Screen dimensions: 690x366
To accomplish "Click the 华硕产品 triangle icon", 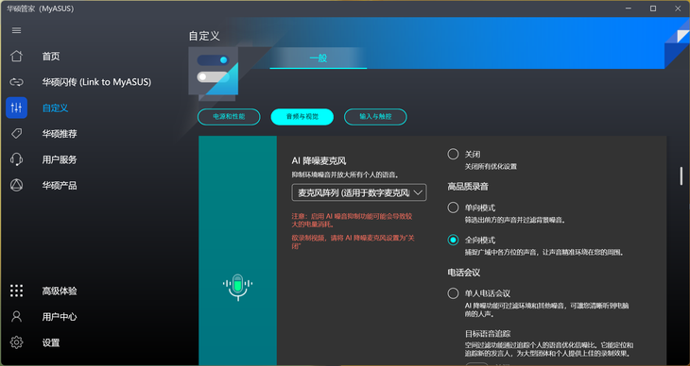I will tap(16, 185).
